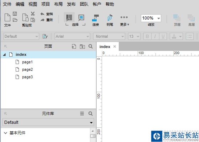Close the index tab
The width and height of the screenshot is (199, 142).
114,47
